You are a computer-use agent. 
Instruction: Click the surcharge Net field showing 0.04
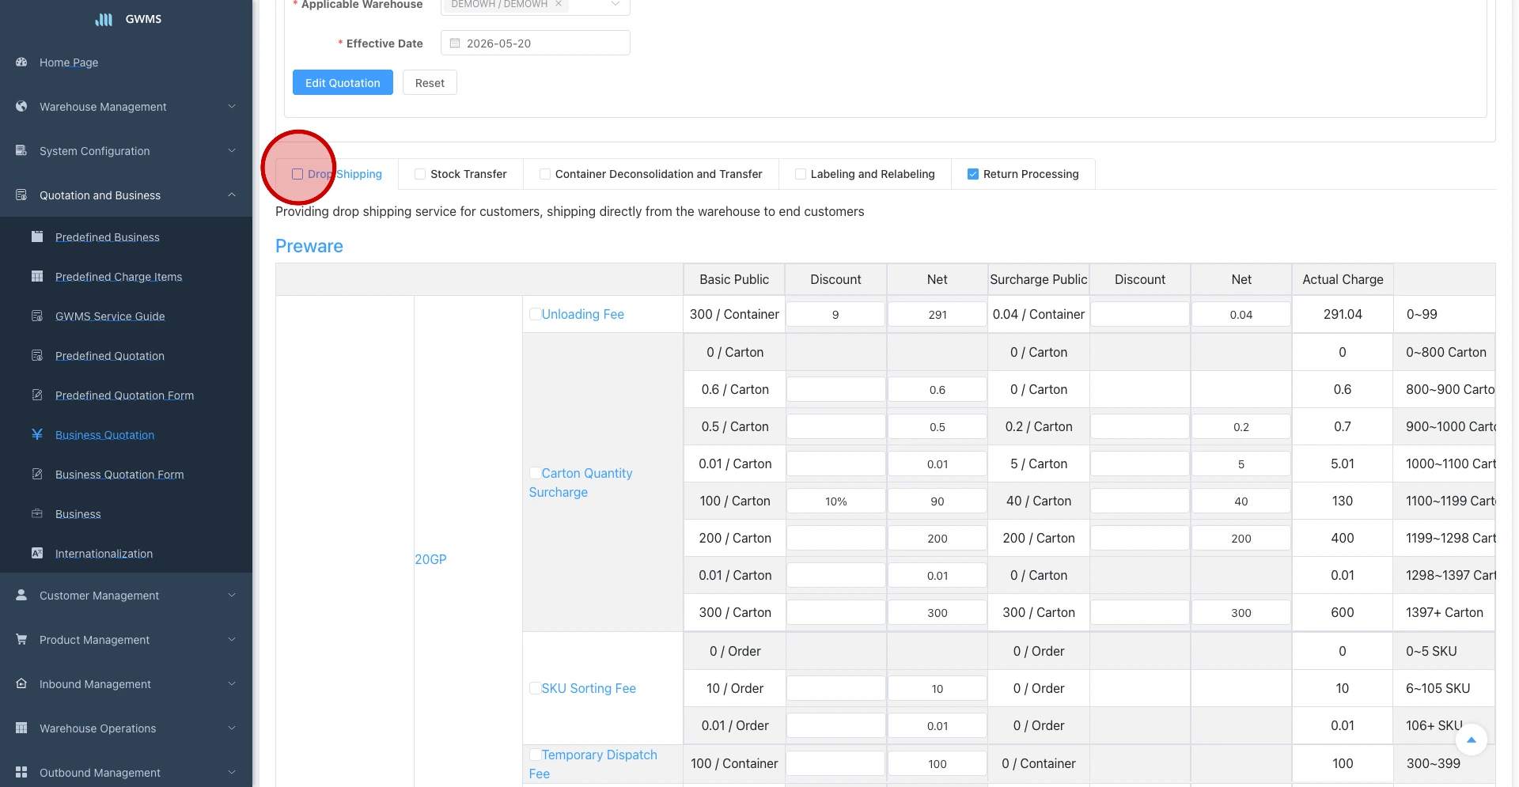(1241, 314)
